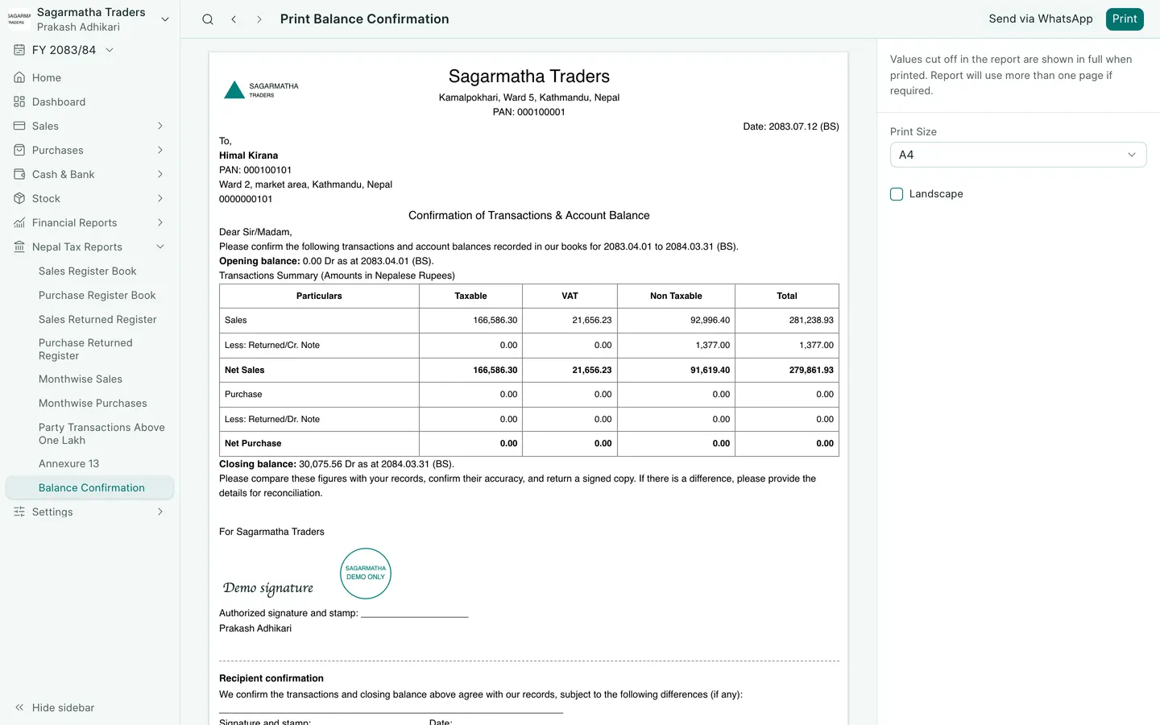The height and width of the screenshot is (725, 1160).
Task: Click the Opening balance line
Action: coord(326,261)
